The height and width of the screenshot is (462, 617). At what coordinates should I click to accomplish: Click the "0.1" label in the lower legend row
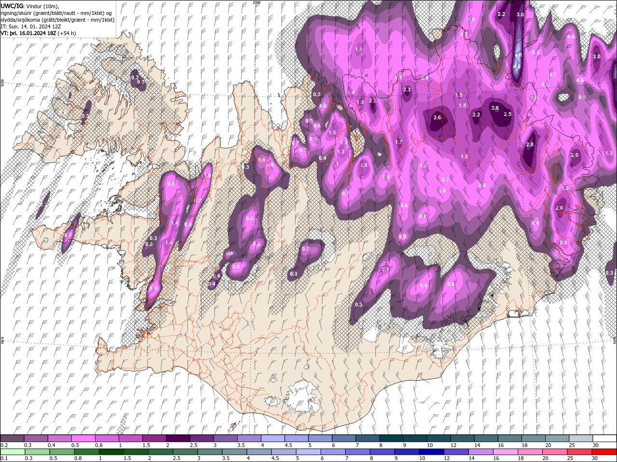pos(4,459)
